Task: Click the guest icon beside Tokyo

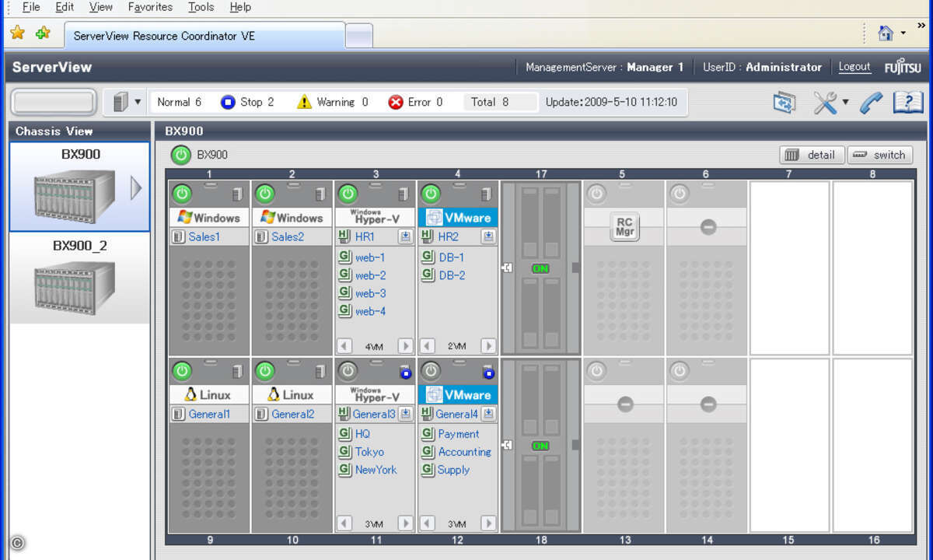Action: (x=345, y=452)
